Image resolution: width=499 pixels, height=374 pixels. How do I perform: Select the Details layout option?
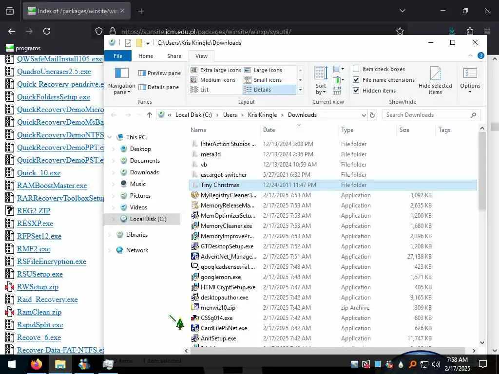coord(269,90)
